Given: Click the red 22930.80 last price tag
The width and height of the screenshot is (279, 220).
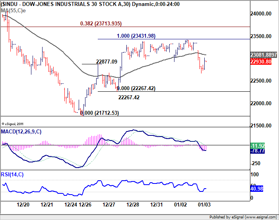Looking at the screenshot, I should 261,62.
